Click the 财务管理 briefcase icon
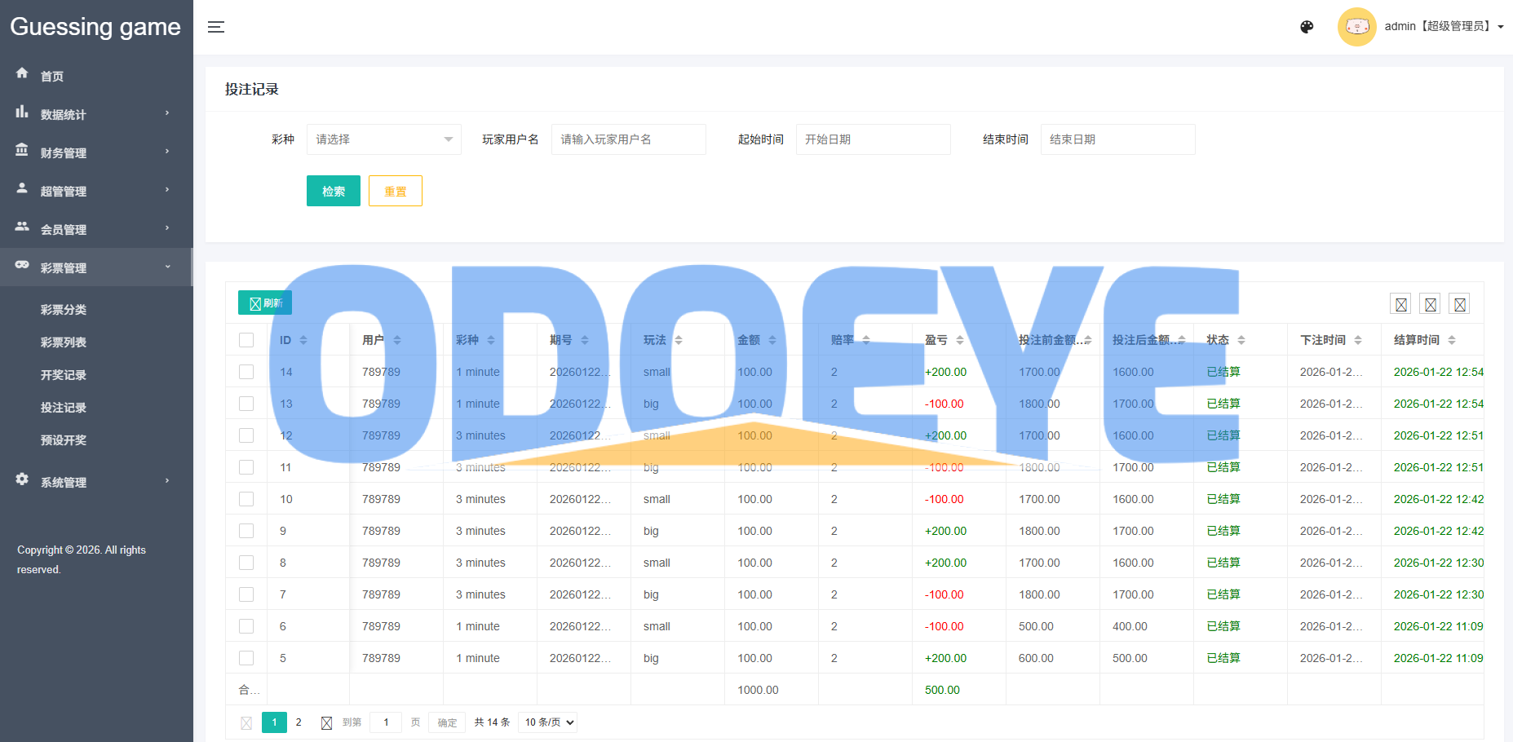 point(22,152)
